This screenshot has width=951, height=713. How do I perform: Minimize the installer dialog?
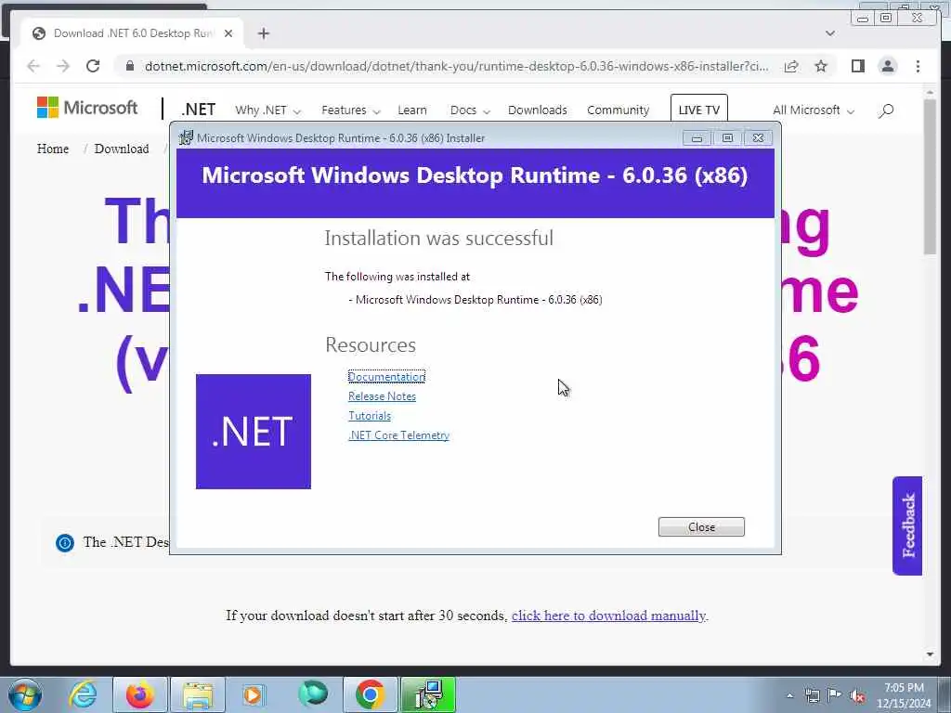[697, 138]
